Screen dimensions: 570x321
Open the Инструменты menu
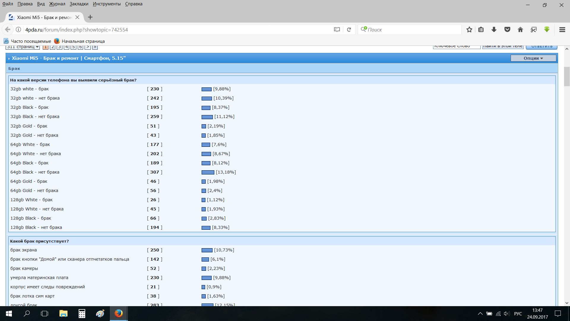pyautogui.click(x=107, y=4)
